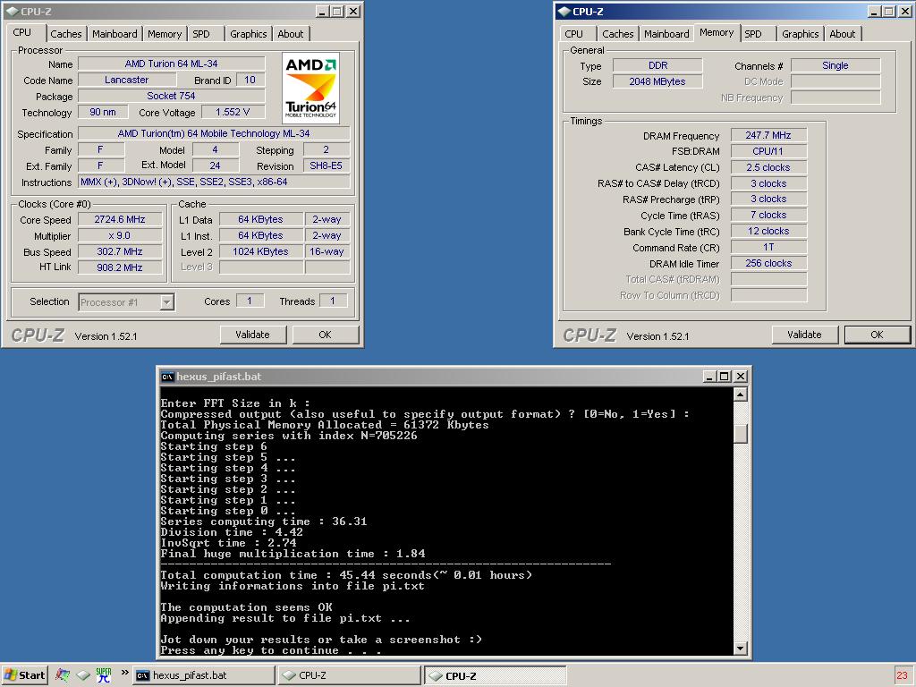Click the Super Pi quick launch icon
Screen dimensions: 916x687
(104, 675)
